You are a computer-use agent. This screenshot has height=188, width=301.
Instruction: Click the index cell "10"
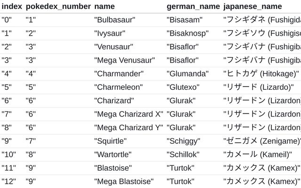(x=8, y=155)
